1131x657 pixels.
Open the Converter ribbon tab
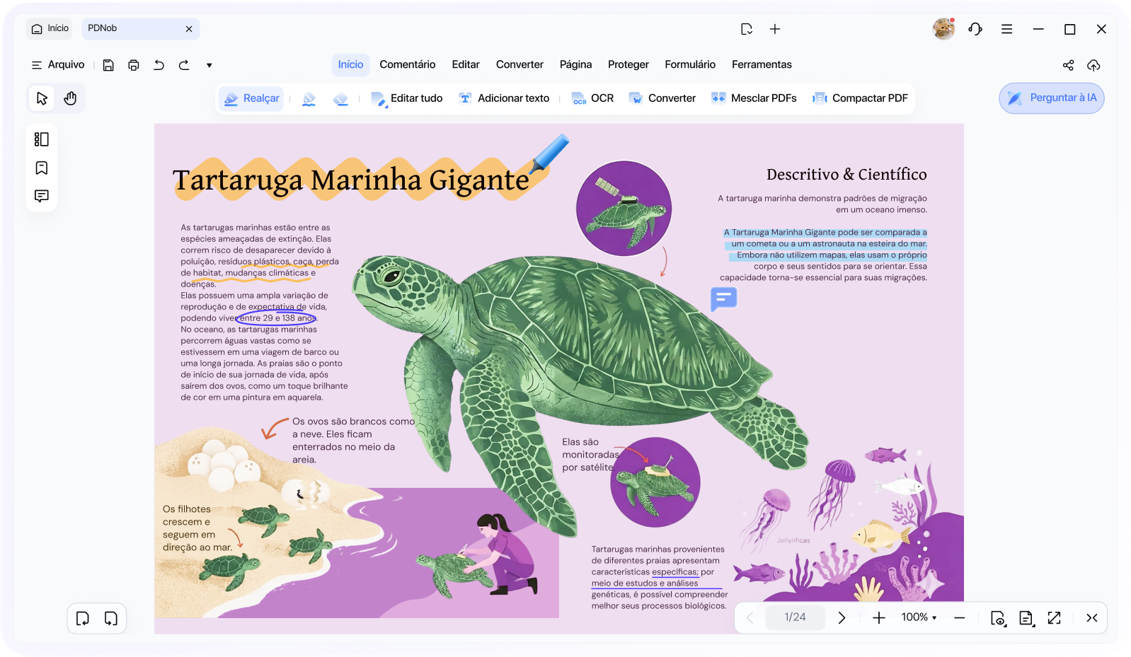[519, 64]
